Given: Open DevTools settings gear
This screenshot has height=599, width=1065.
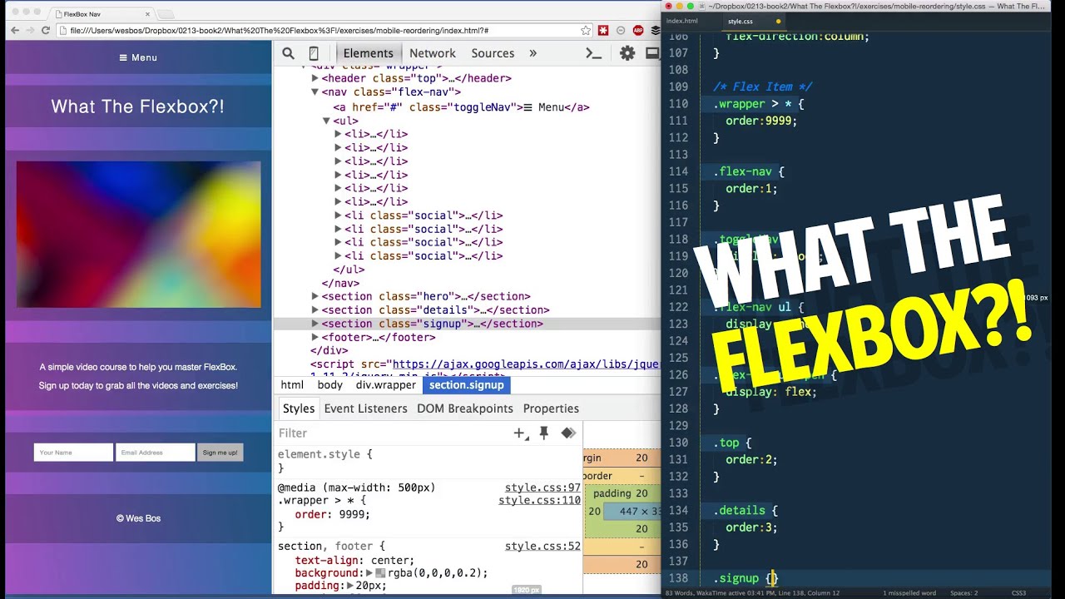Looking at the screenshot, I should 627,53.
